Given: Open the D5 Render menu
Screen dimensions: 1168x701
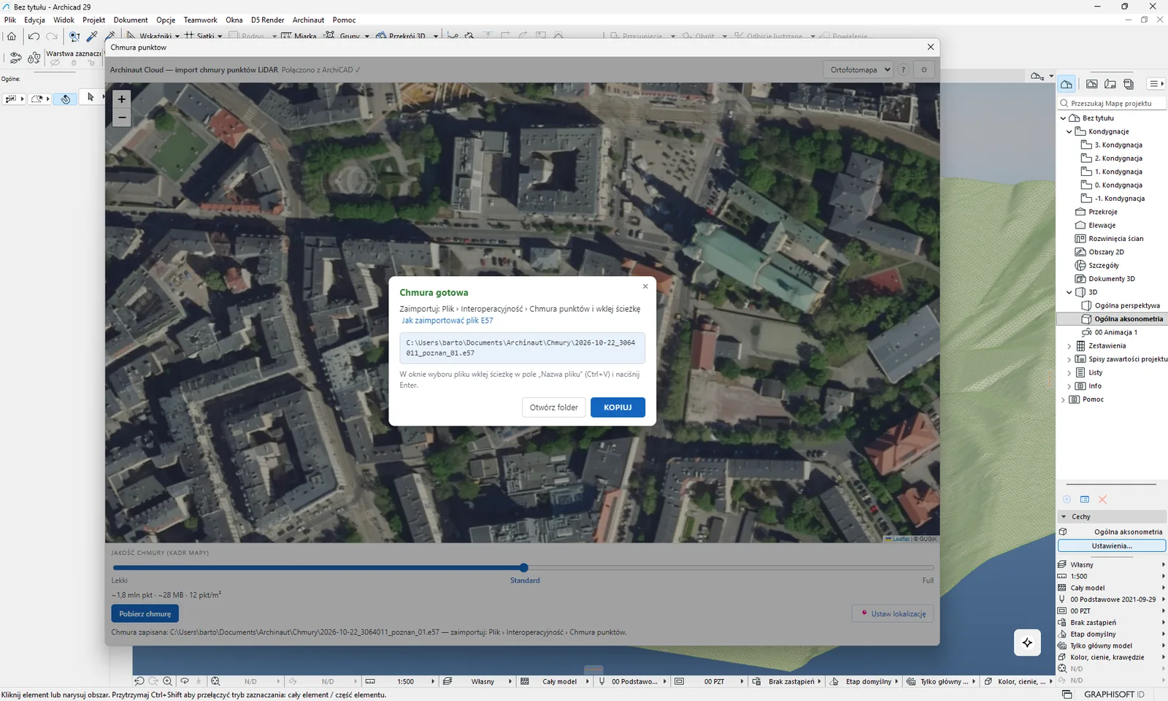Looking at the screenshot, I should point(267,20).
